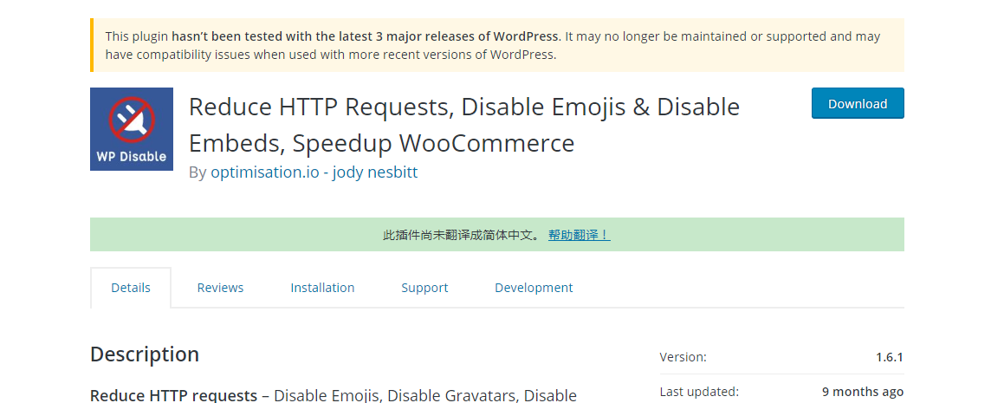Open the Support tab

click(x=424, y=287)
